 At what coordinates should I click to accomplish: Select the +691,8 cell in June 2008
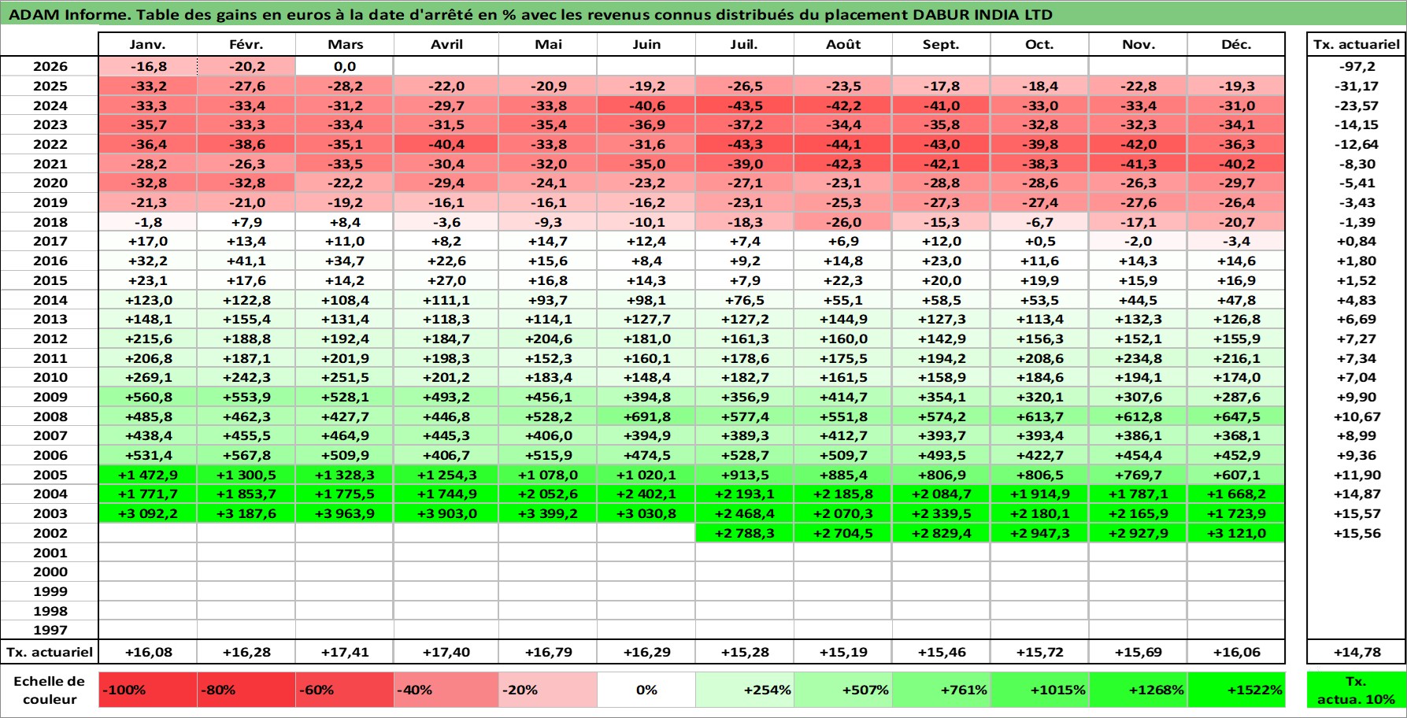[x=646, y=416]
